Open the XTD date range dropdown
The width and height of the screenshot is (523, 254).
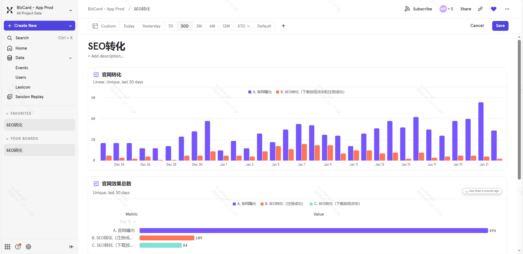tap(243, 26)
